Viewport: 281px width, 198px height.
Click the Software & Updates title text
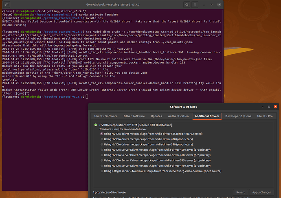coord(183,107)
